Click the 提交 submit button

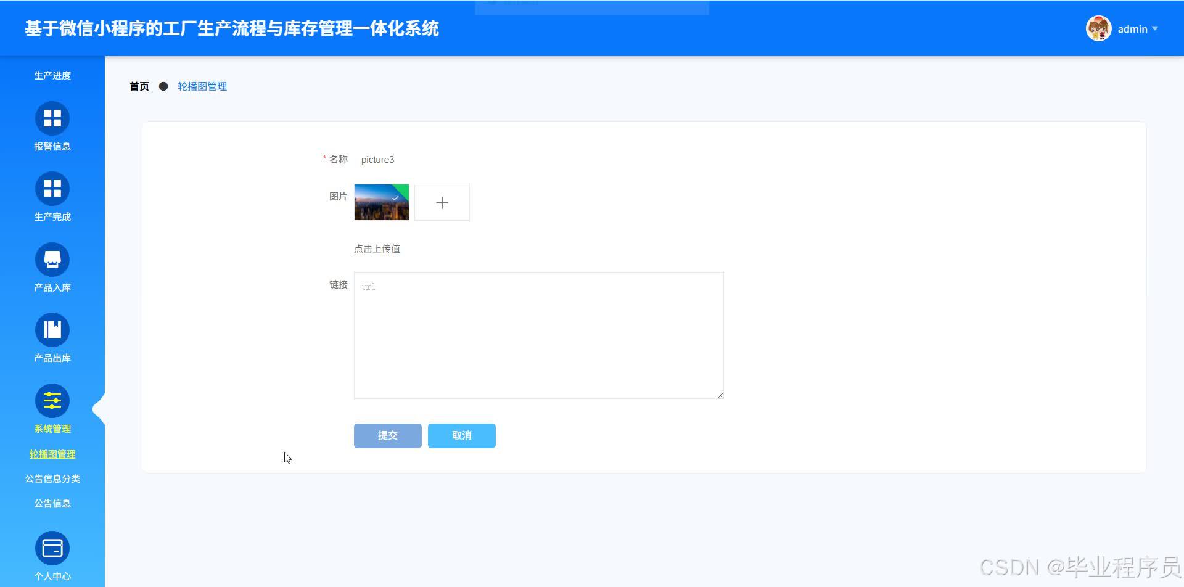[388, 436]
